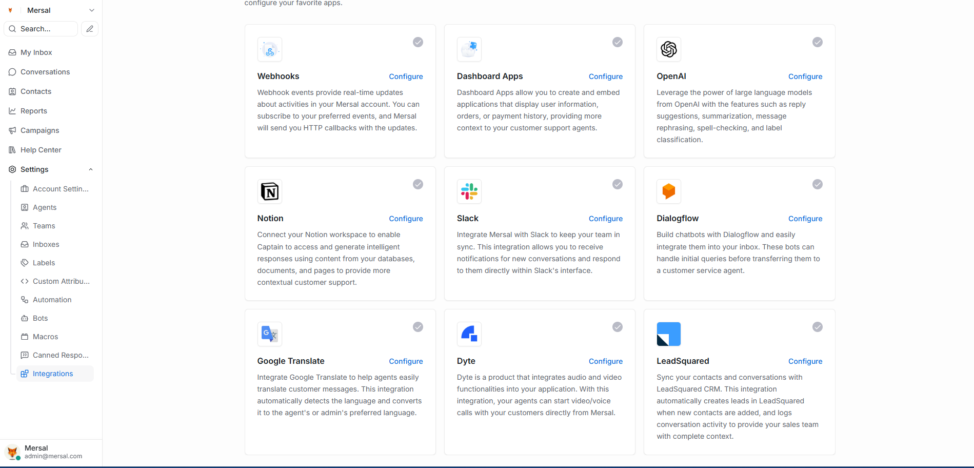Click the OpenAI integration icon
Viewport: 974px width, 468px height.
[668, 49]
